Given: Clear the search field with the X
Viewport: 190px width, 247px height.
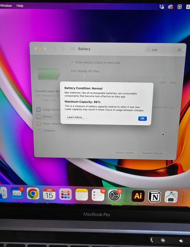Looking at the screenshot, I should (179, 50).
